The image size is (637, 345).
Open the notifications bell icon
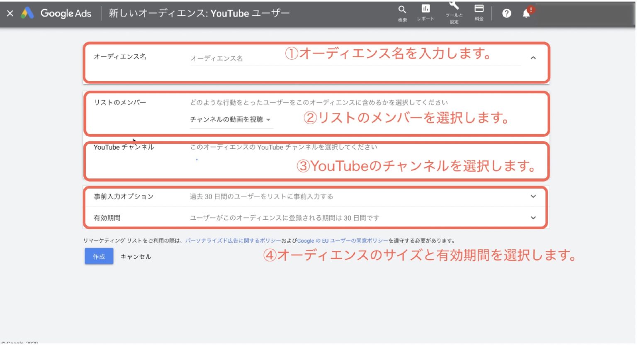tap(526, 14)
